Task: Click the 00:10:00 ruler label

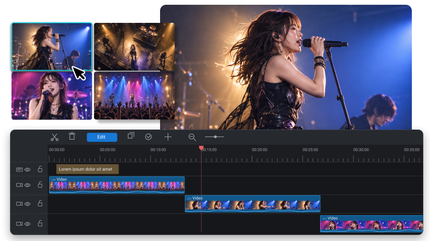Action: 158,150
